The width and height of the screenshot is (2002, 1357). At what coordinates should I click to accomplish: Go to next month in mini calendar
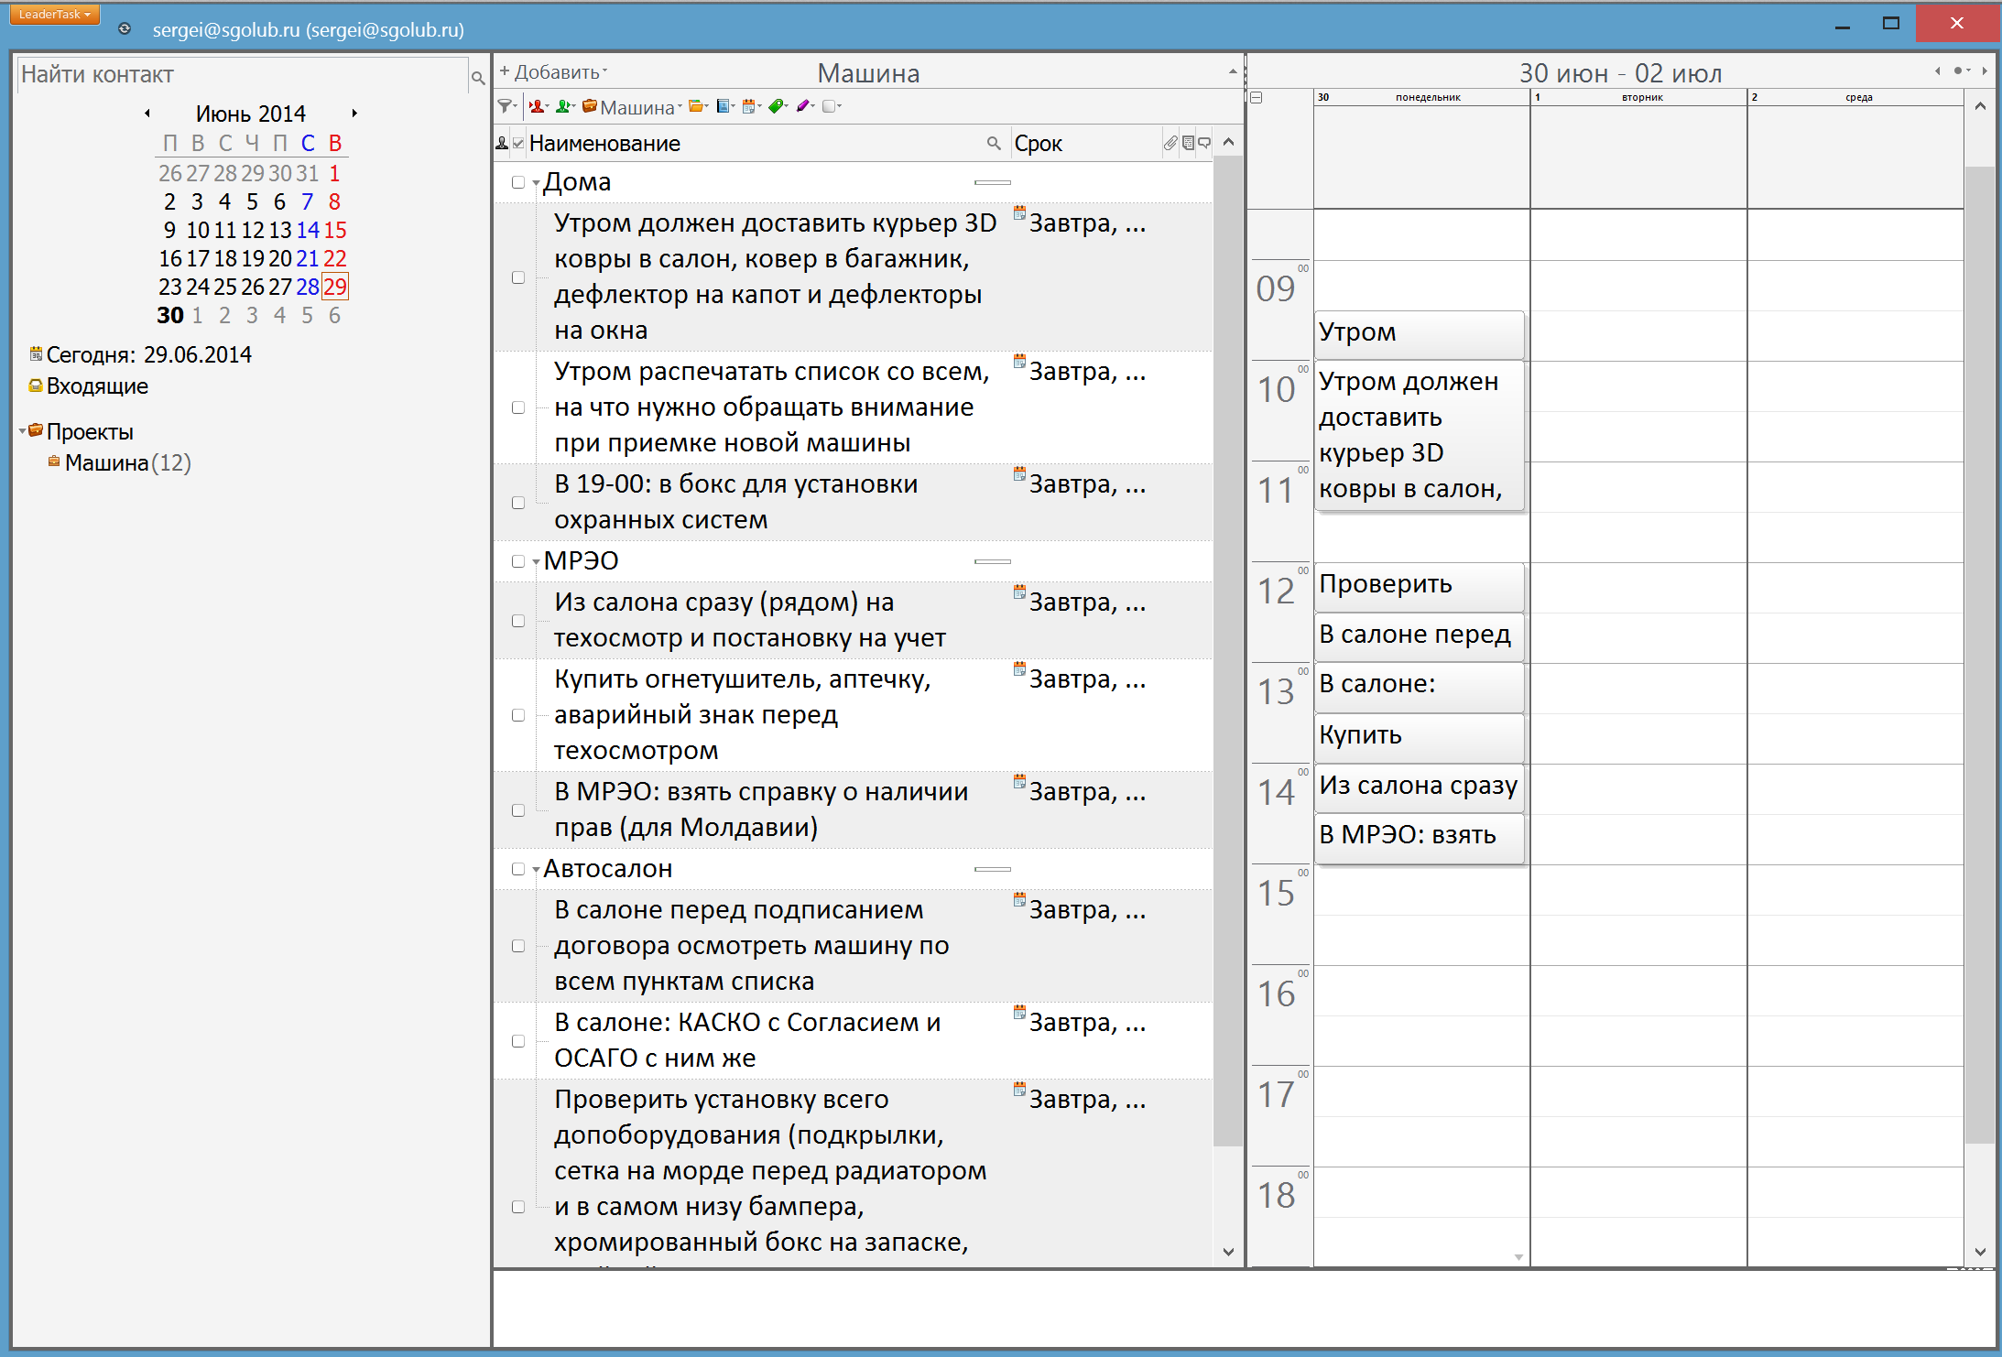coord(354,114)
